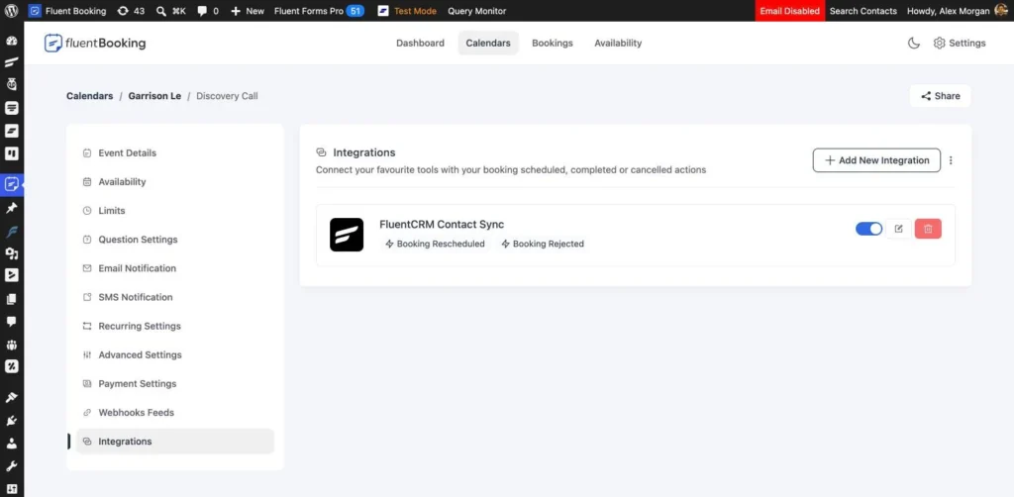Open Email Notification in the side menu

[175, 268]
